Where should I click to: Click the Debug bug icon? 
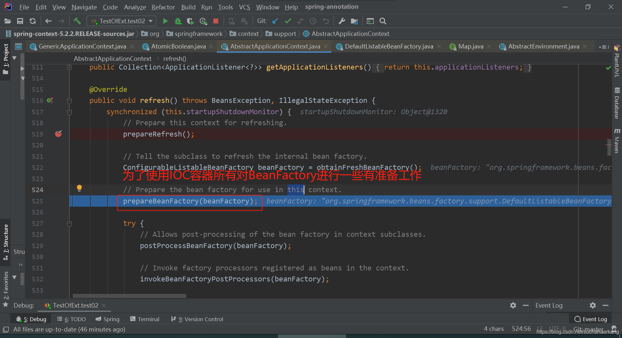point(178,21)
